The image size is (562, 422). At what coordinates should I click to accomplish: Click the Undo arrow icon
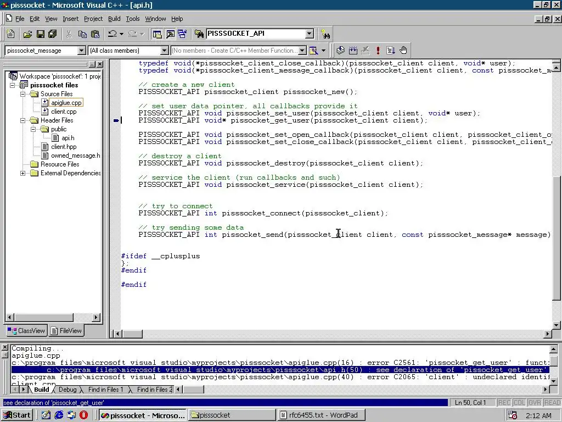(x=112, y=34)
